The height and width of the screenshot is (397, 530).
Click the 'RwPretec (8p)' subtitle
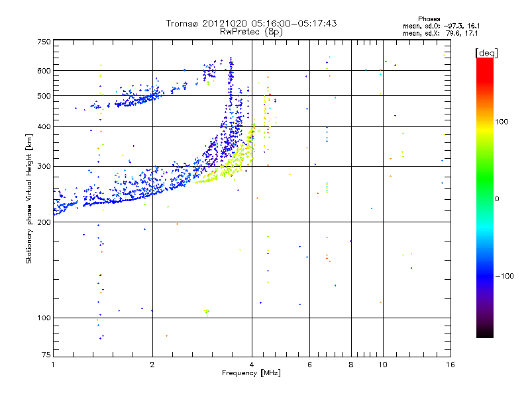251,32
